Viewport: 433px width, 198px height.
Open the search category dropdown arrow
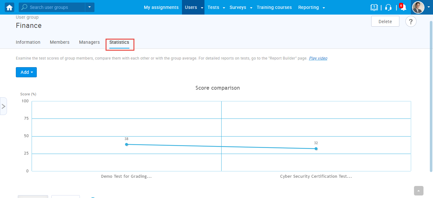90,7
